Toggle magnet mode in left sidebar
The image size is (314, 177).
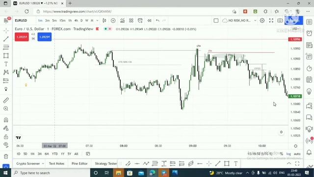click(6, 120)
